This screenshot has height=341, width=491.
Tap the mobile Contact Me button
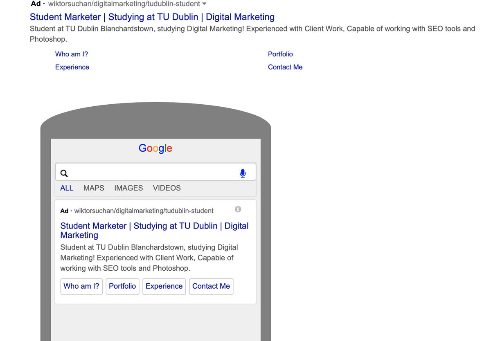click(x=211, y=286)
